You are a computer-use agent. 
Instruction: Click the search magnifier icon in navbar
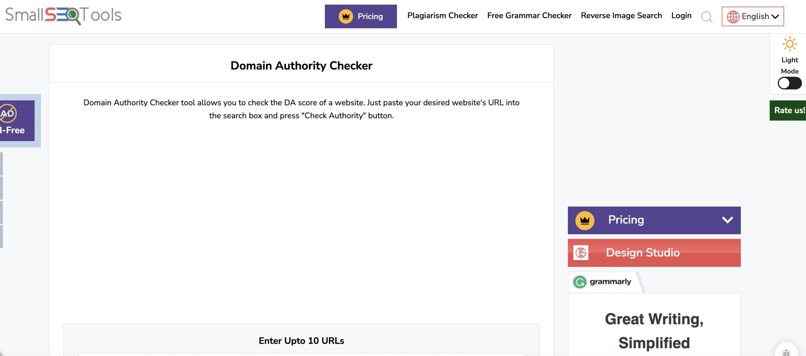(x=706, y=16)
